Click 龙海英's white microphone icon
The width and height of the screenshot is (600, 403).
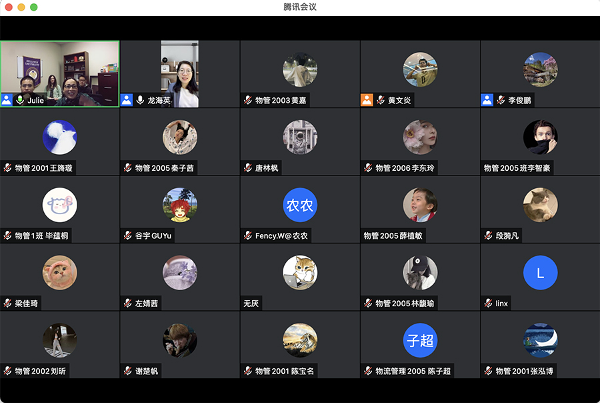(x=140, y=100)
